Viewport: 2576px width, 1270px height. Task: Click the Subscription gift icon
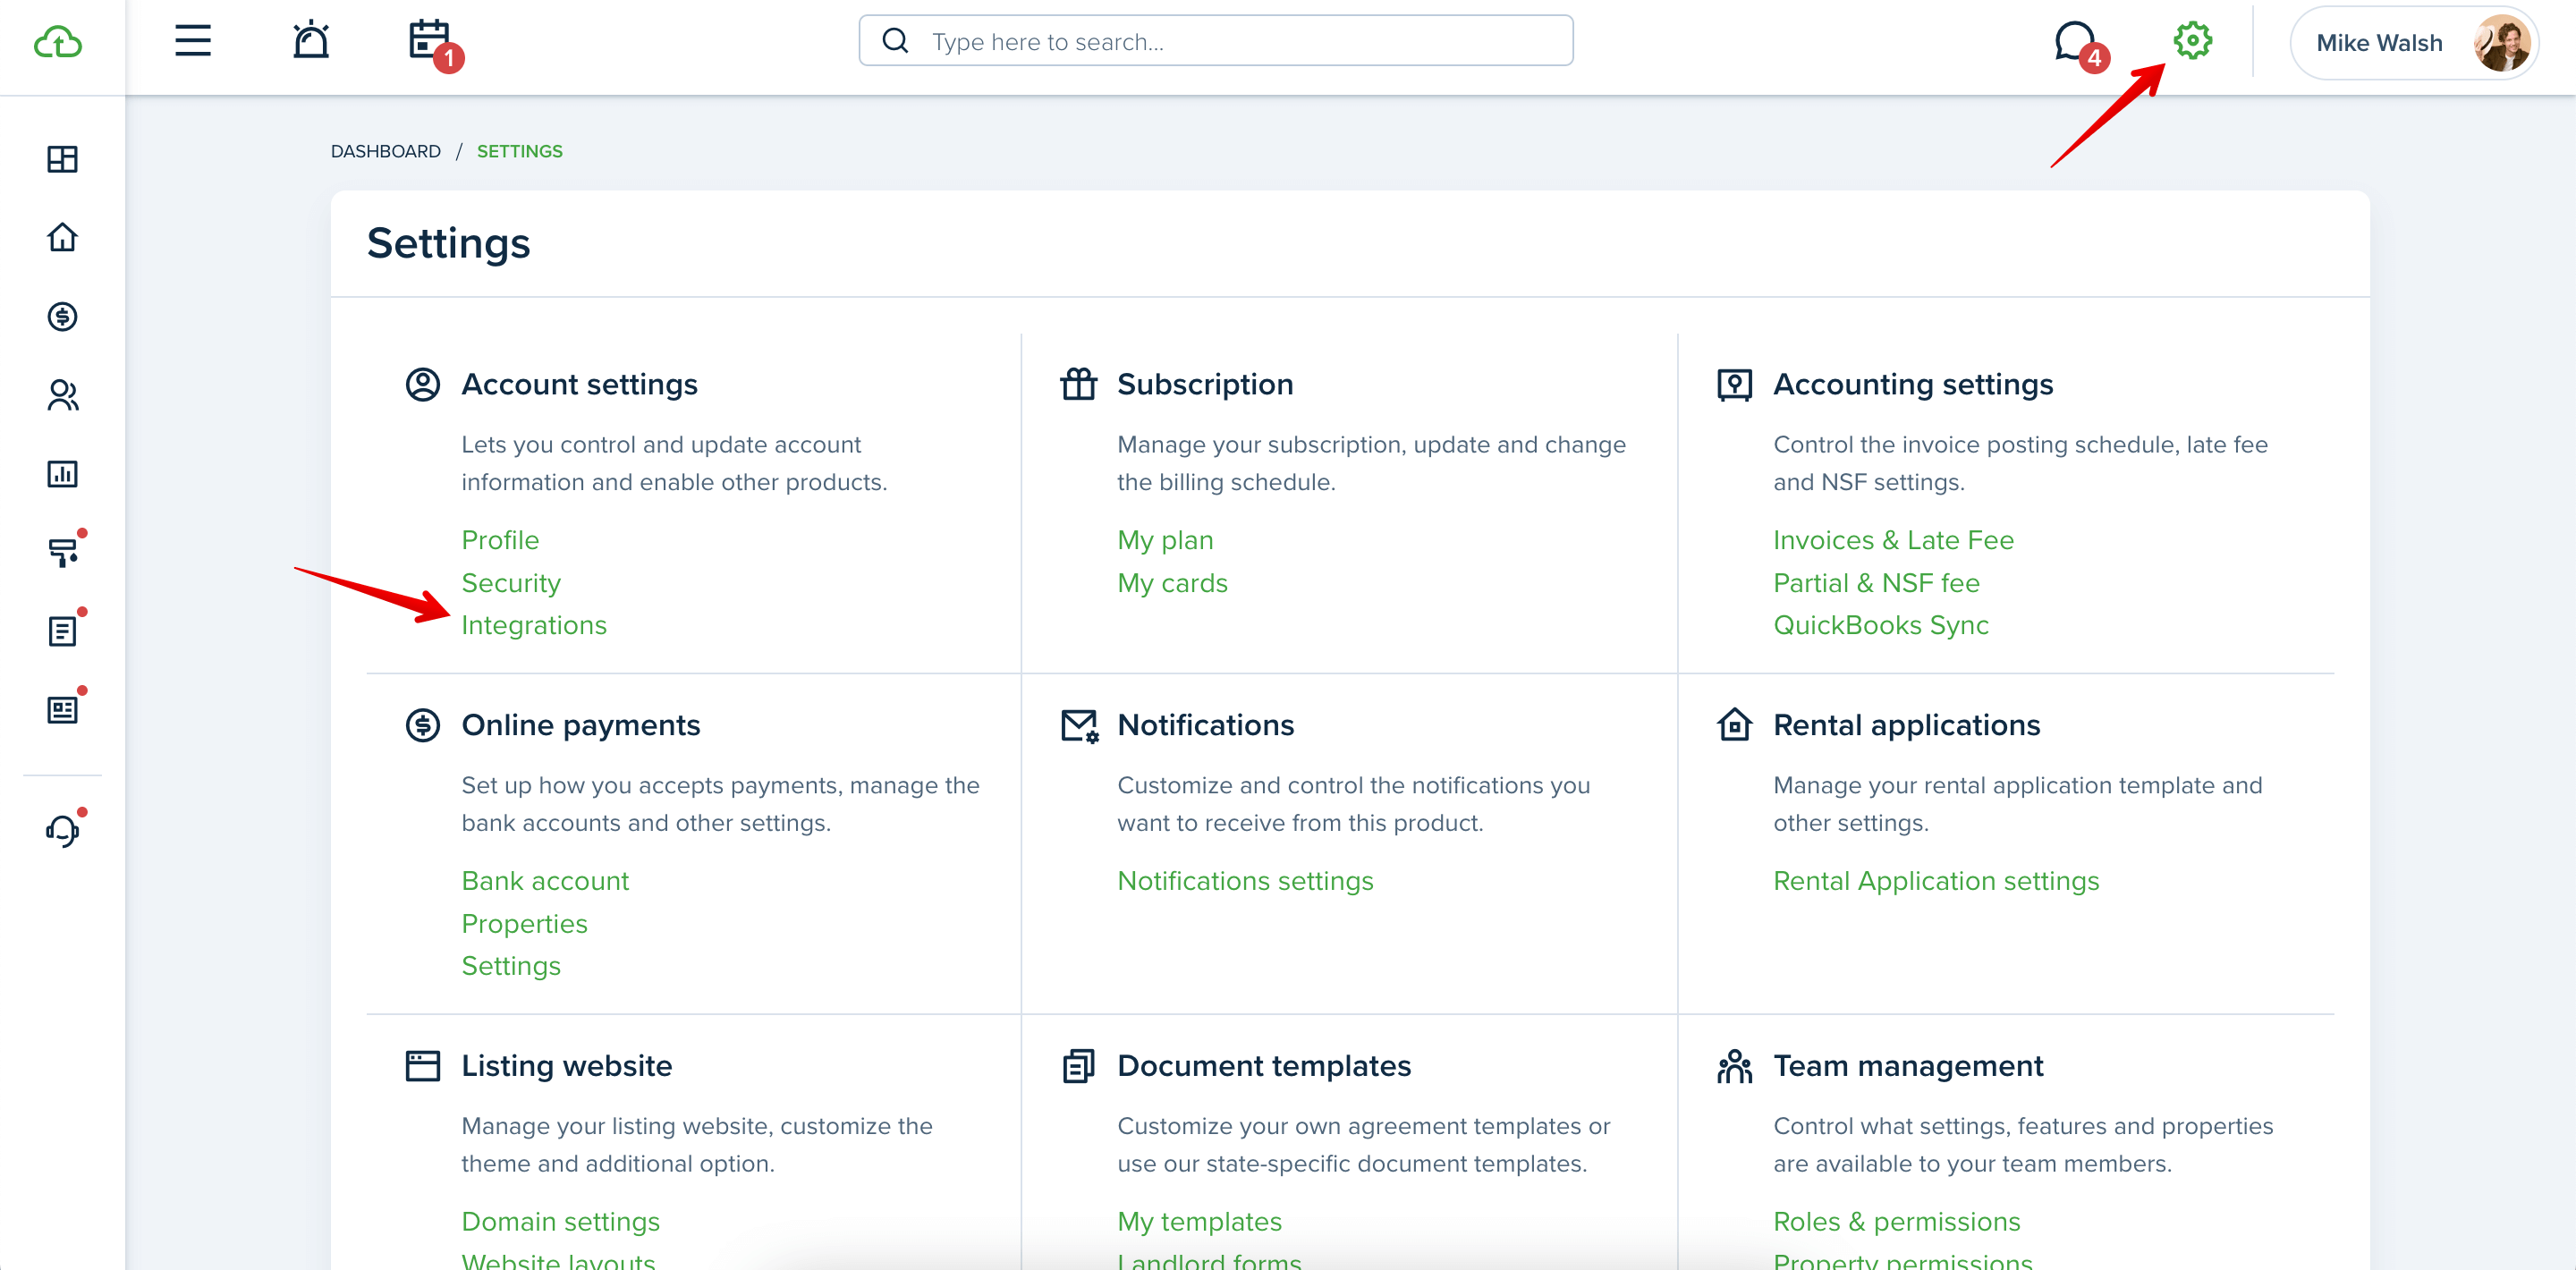[1078, 384]
